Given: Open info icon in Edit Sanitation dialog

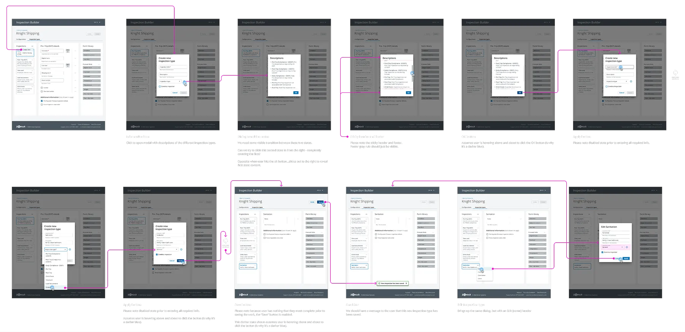Looking at the screenshot, I should pos(627,247).
